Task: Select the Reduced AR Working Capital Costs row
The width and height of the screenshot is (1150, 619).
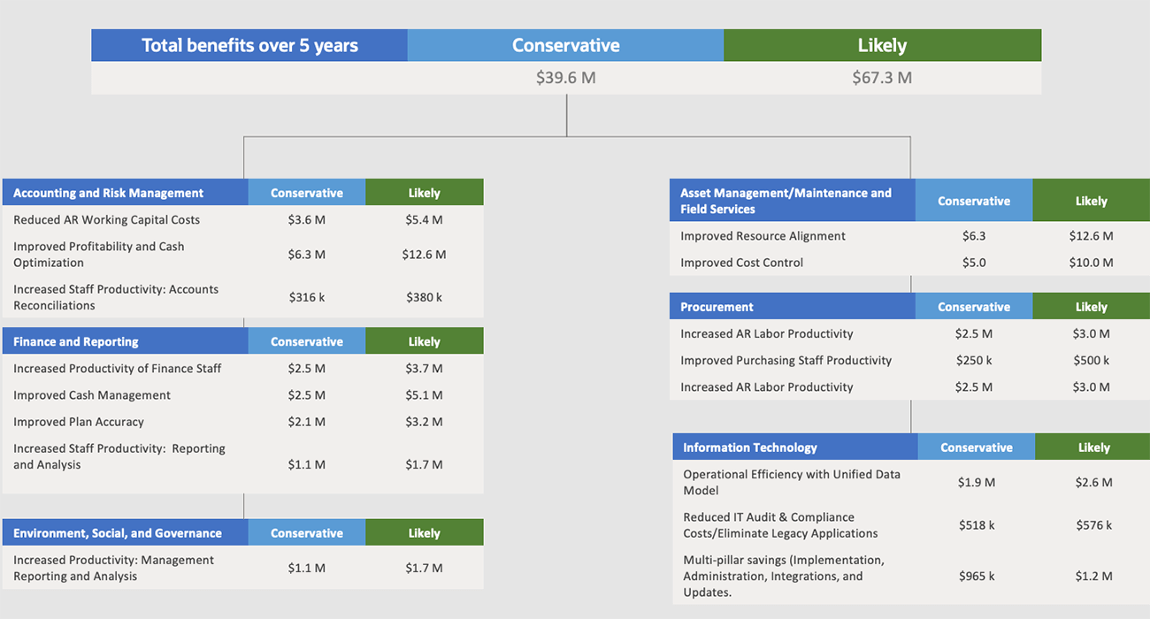Action: point(106,220)
